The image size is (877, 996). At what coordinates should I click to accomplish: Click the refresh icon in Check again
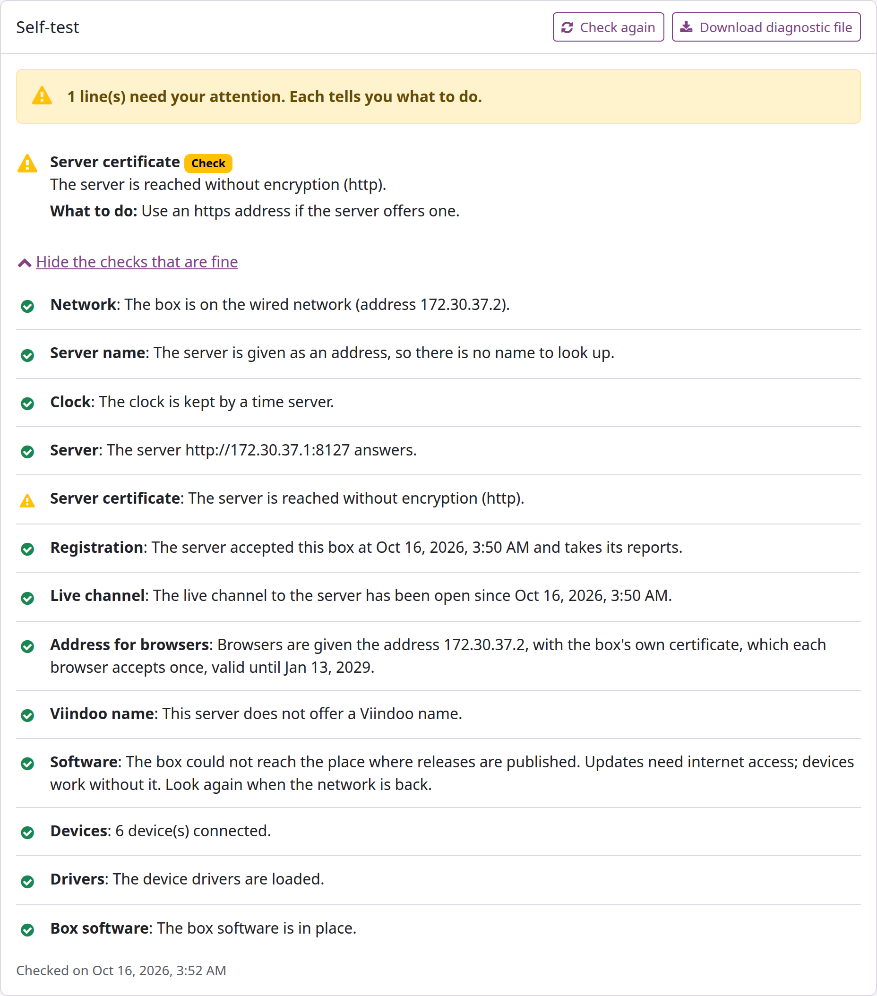(567, 27)
